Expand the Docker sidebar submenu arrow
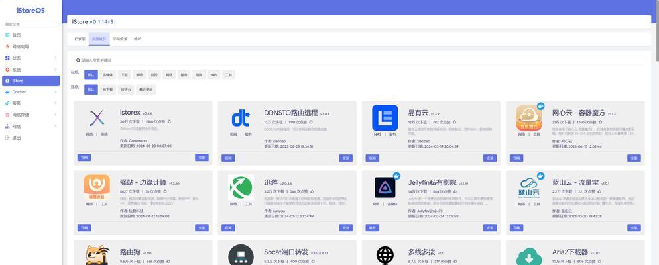The image size is (659, 265). pos(56,92)
